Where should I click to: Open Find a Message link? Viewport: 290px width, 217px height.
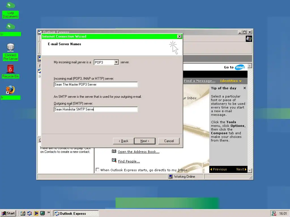pos(200,81)
